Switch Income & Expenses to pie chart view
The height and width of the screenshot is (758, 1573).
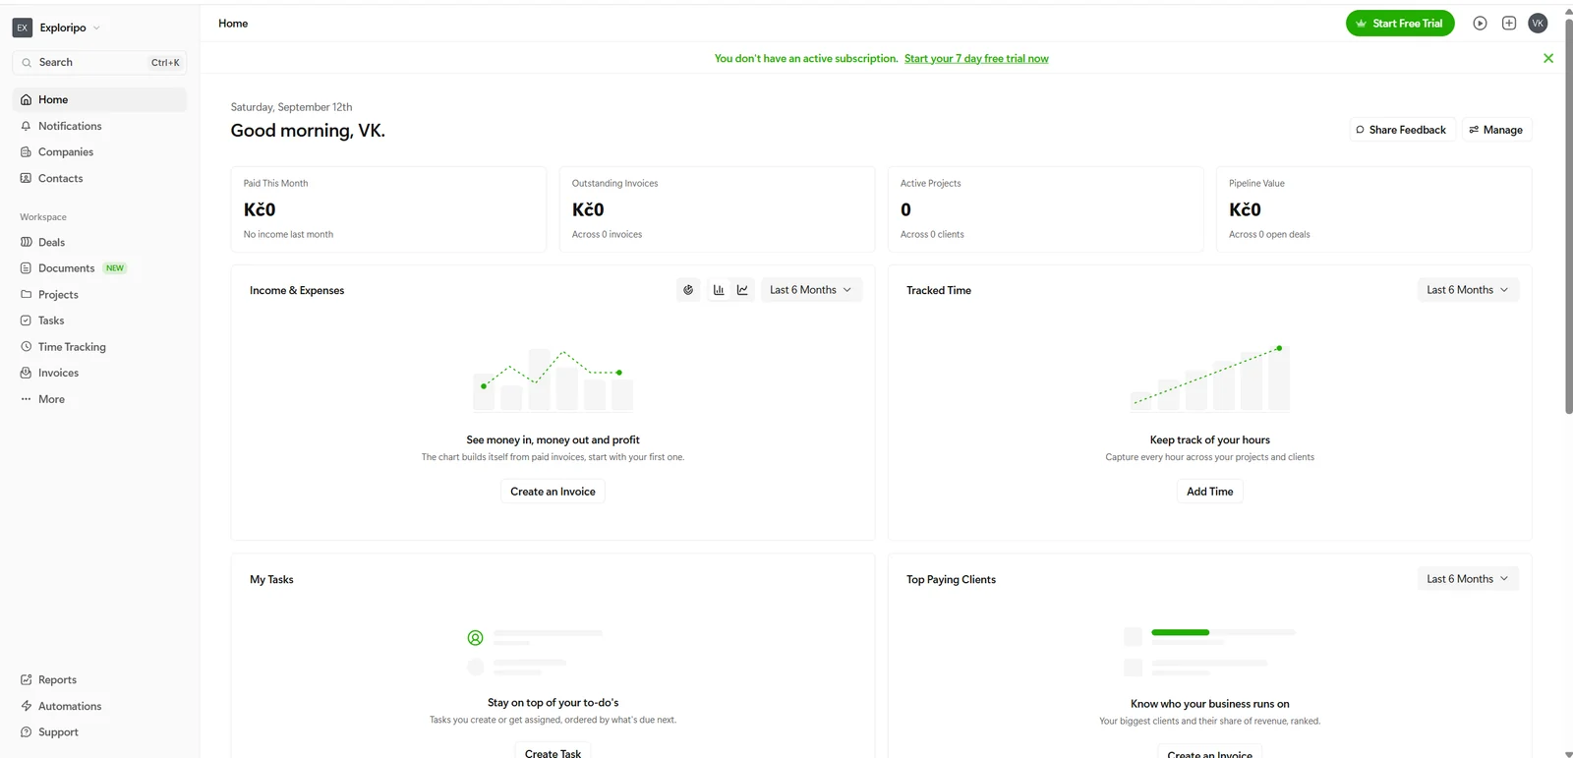688,290
